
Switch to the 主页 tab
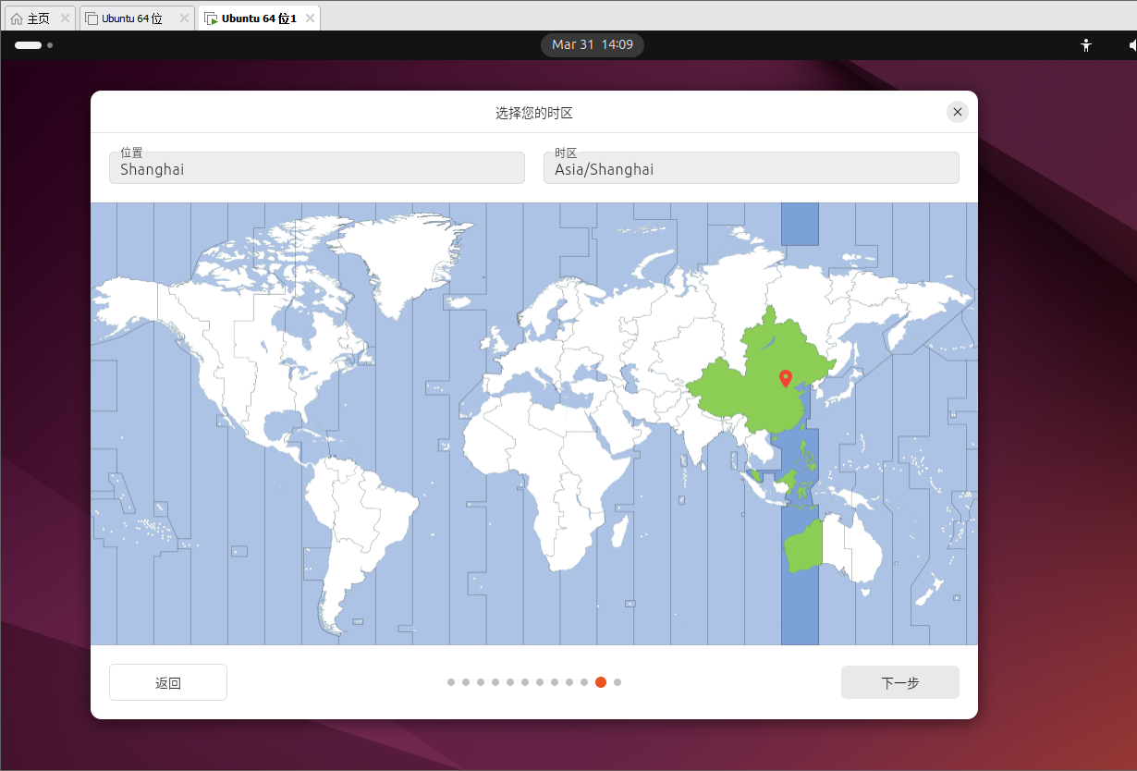pyautogui.click(x=40, y=18)
